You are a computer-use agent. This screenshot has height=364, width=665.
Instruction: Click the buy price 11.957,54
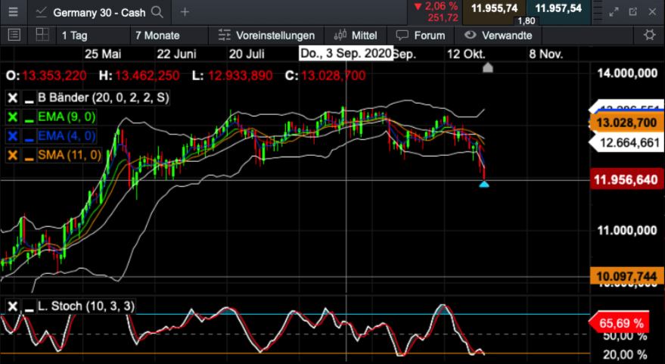[558, 8]
